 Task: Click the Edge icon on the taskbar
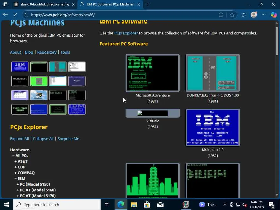pyautogui.click(x=121, y=205)
